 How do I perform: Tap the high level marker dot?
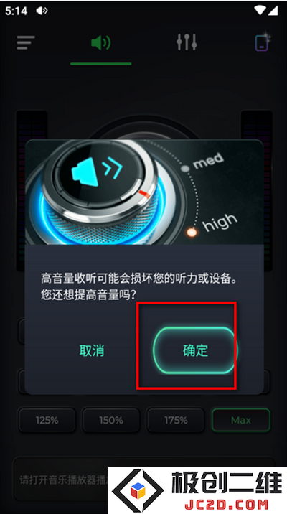192,233
